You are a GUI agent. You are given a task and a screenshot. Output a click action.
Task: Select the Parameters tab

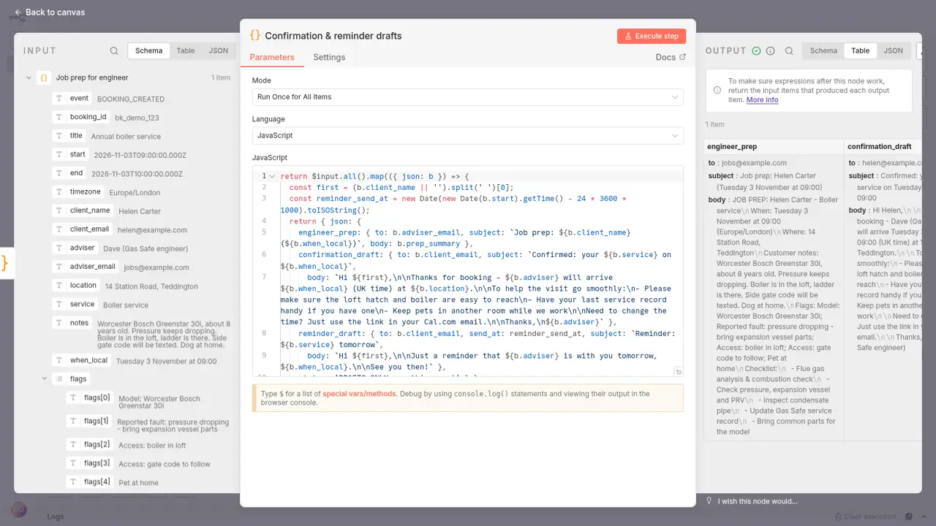click(x=272, y=57)
